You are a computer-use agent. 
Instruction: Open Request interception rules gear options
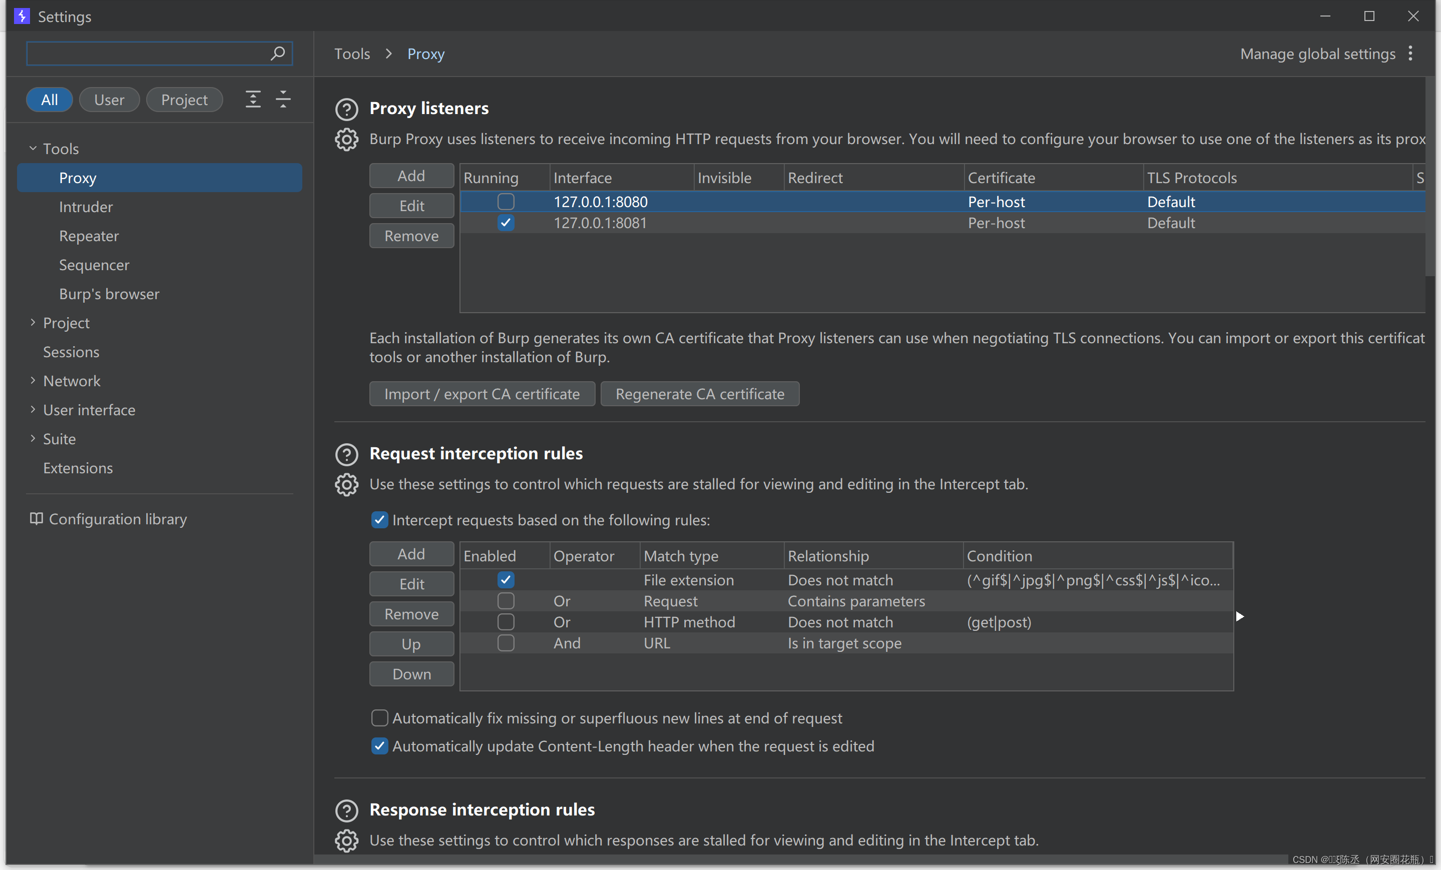tap(347, 485)
